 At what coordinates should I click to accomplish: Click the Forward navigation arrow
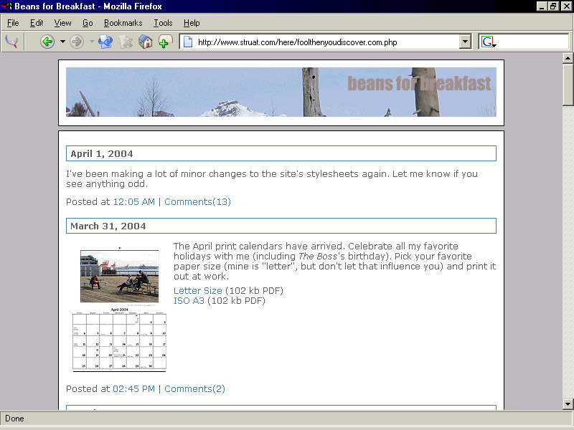(x=77, y=42)
